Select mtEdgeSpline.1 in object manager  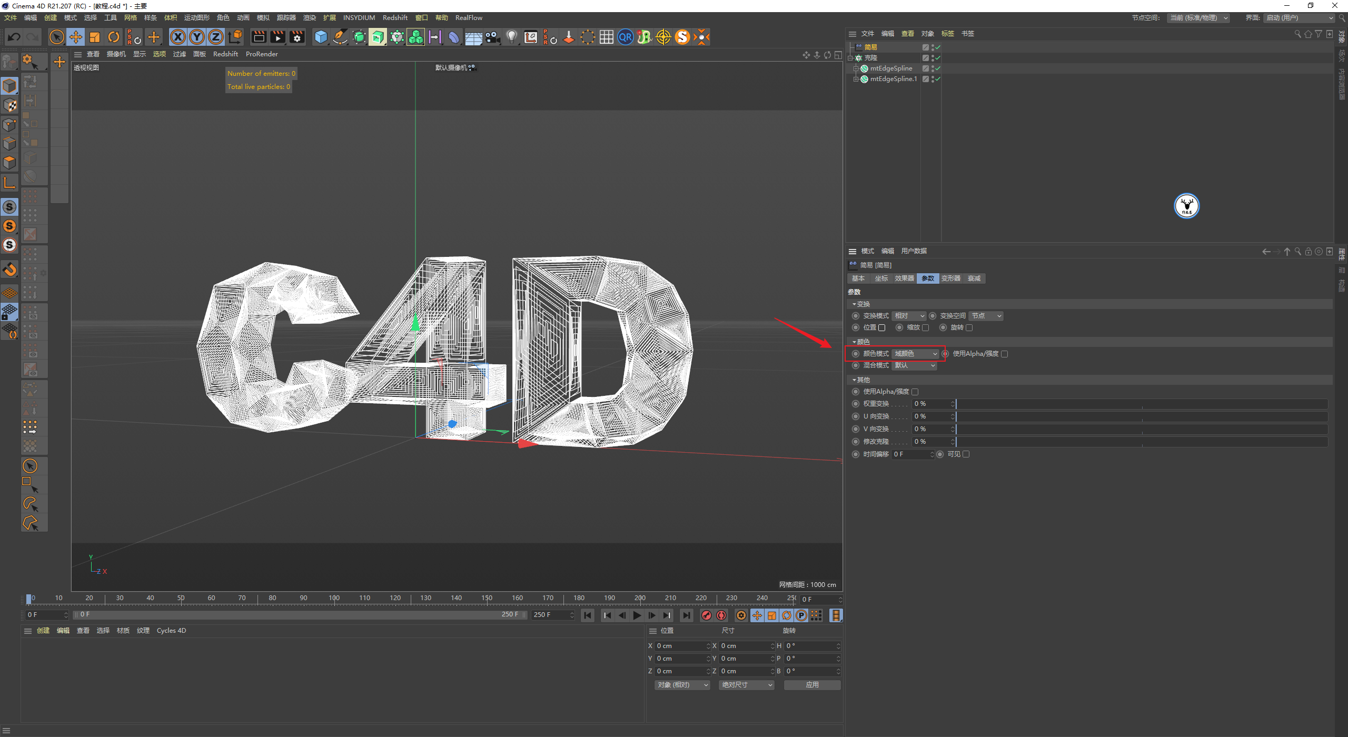click(893, 79)
